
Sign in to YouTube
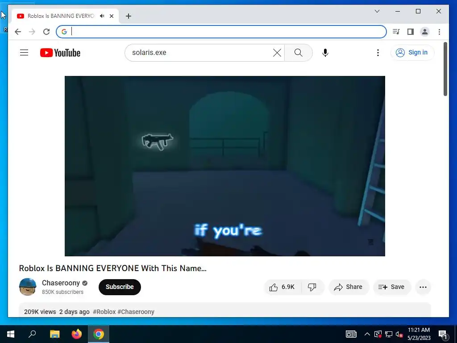pyautogui.click(x=412, y=53)
